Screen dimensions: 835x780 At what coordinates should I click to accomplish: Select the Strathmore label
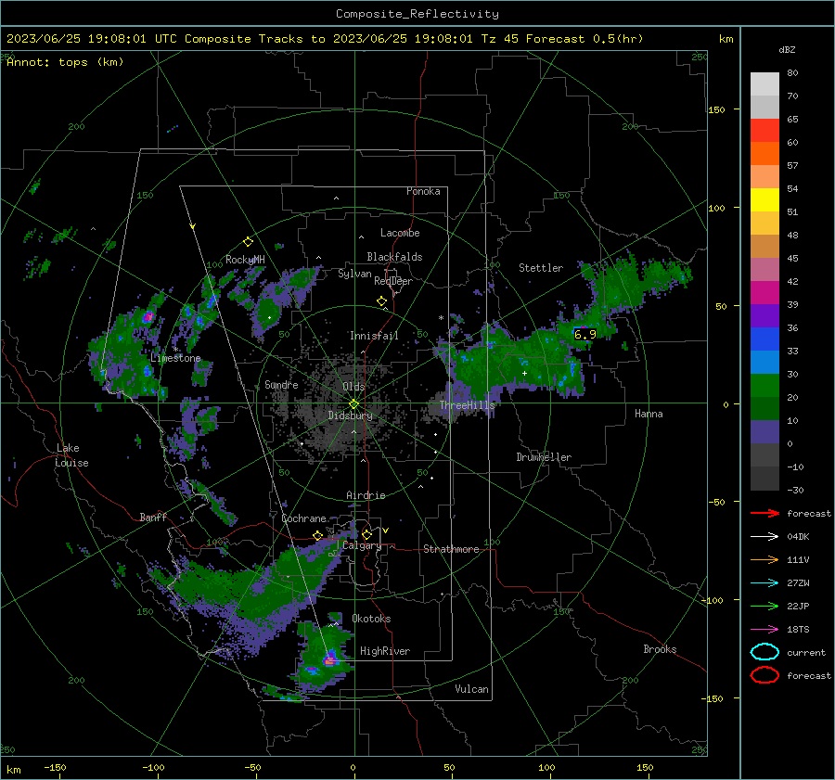pos(451,549)
